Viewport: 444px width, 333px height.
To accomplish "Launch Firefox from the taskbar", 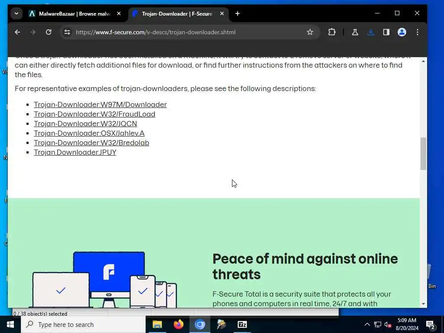I will [178, 324].
